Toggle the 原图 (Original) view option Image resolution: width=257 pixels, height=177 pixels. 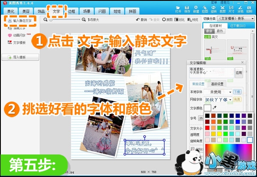pos(167,20)
